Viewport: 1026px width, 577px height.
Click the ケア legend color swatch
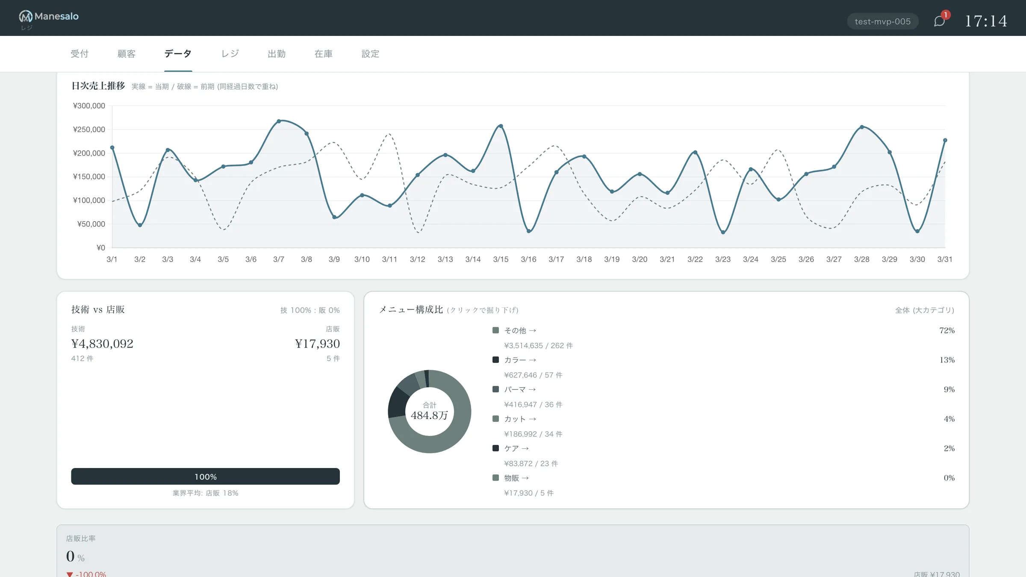pyautogui.click(x=495, y=448)
